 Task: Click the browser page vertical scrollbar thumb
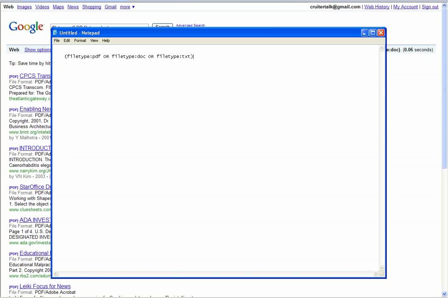click(444, 89)
